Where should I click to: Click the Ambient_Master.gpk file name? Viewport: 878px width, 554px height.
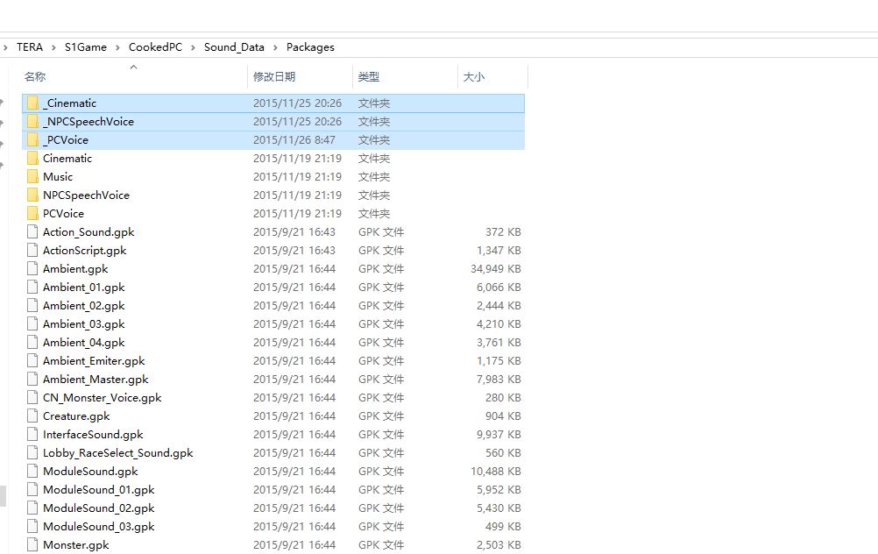[x=96, y=380]
